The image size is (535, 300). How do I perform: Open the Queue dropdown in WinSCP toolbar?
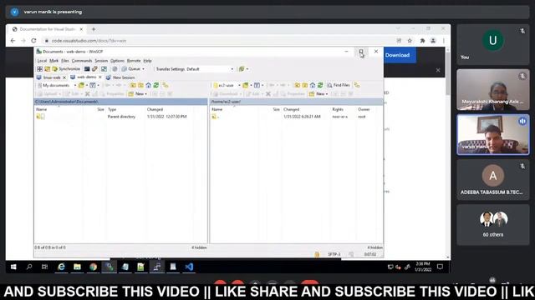134,69
